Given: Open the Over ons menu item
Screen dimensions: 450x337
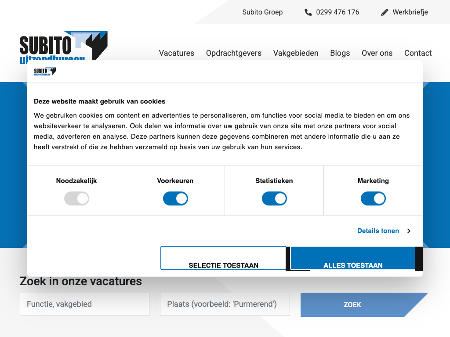Looking at the screenshot, I should (377, 53).
